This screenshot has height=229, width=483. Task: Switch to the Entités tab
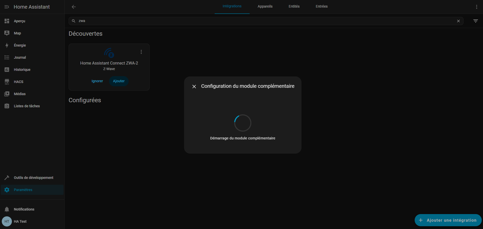point(294,7)
